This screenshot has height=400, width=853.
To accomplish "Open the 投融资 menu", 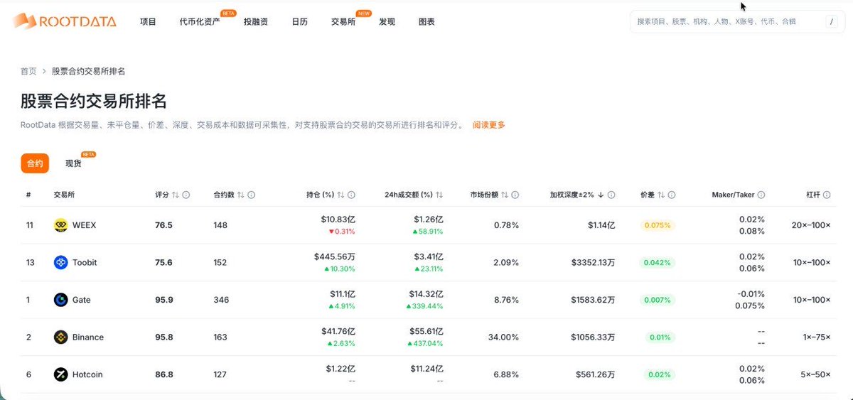I will point(256,21).
